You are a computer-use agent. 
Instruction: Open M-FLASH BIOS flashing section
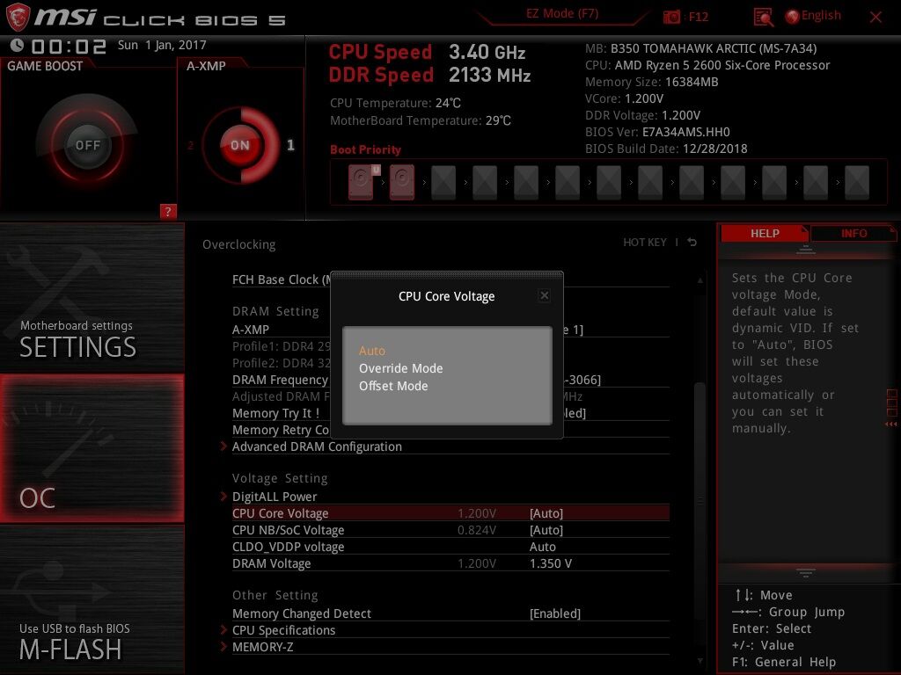click(x=92, y=599)
